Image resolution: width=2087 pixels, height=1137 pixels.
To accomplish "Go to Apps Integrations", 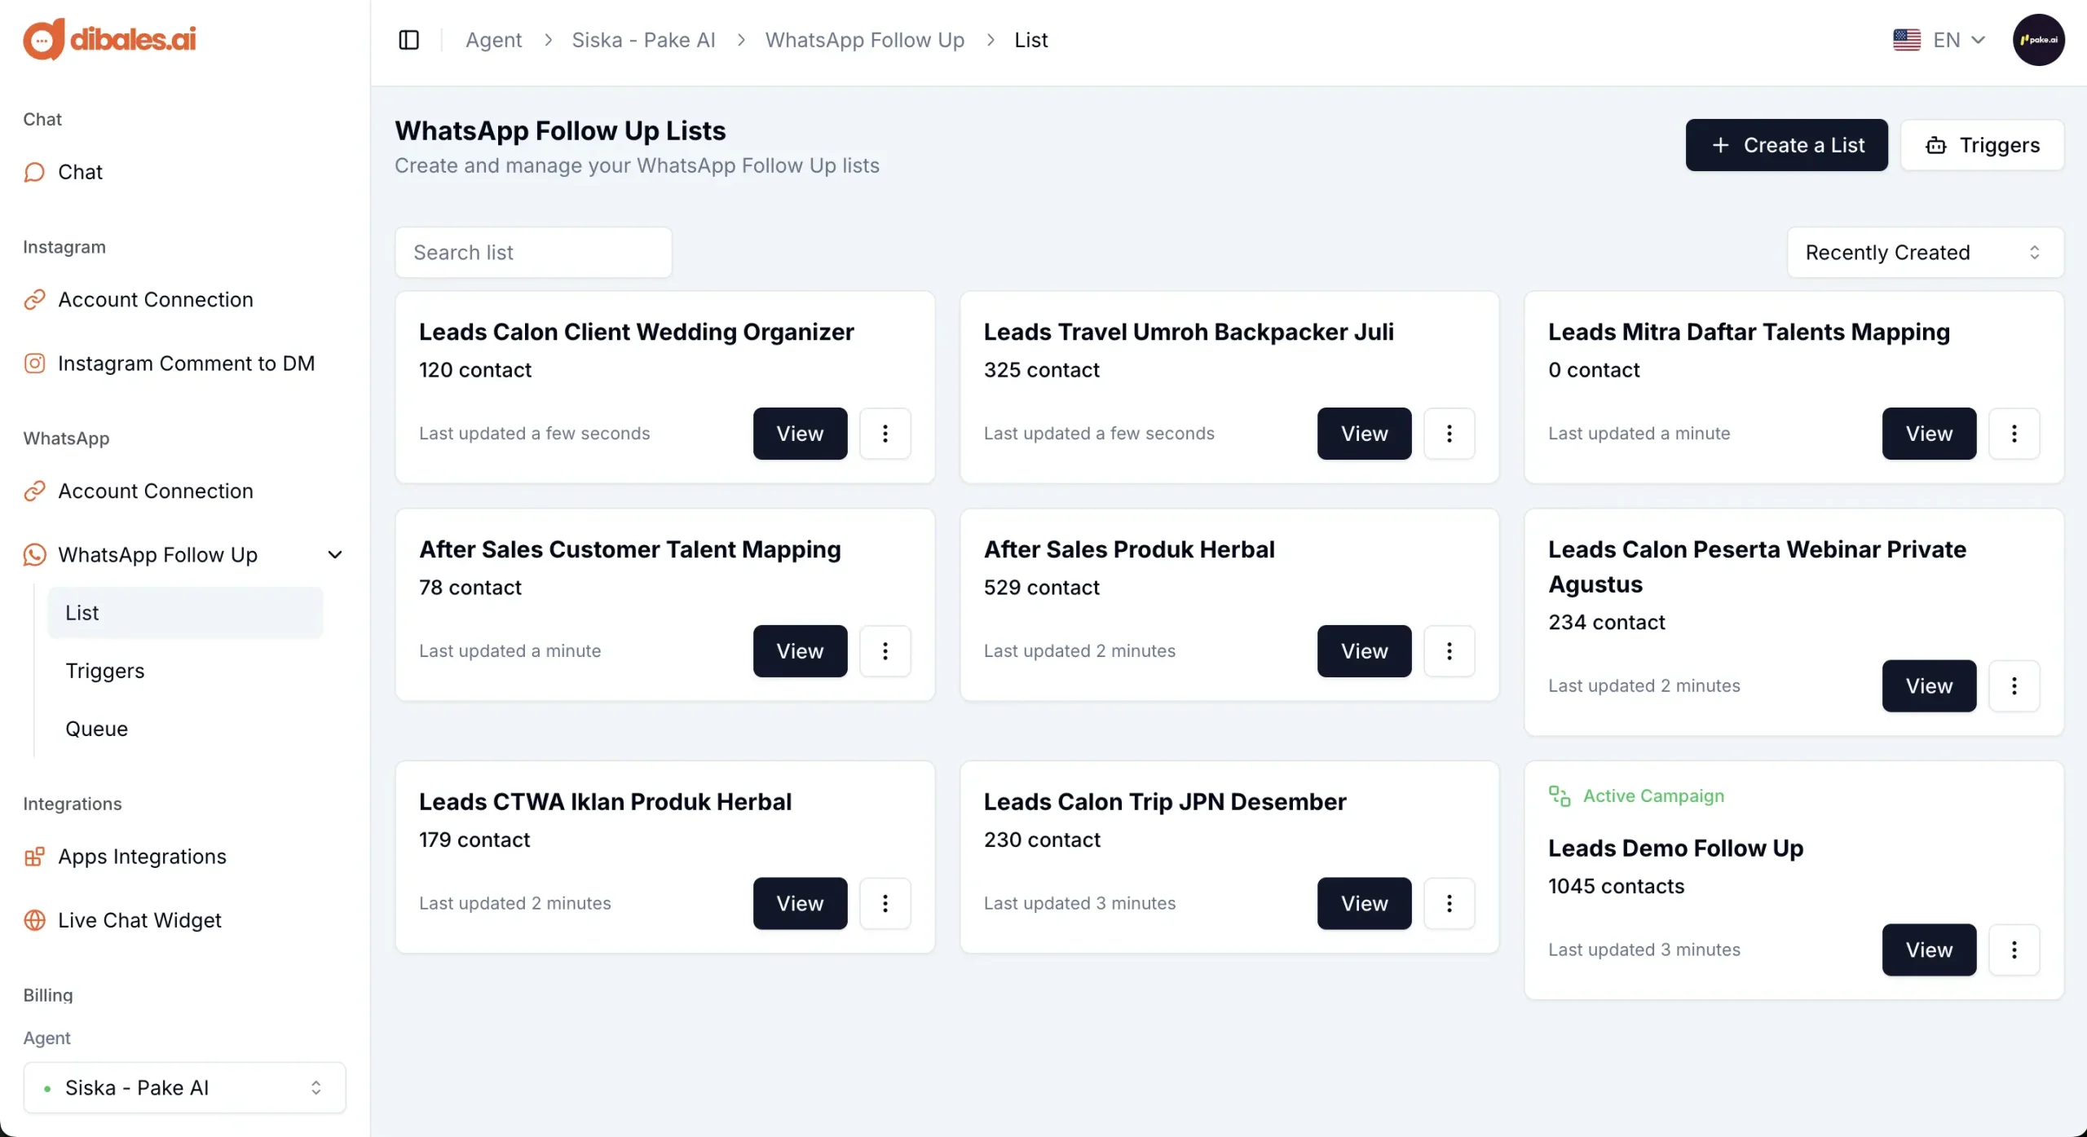I will coord(142,857).
